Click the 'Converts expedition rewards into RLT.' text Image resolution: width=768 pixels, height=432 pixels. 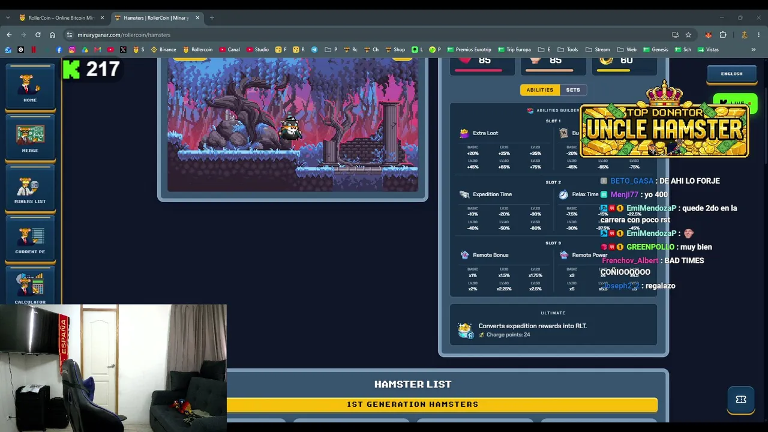click(533, 326)
